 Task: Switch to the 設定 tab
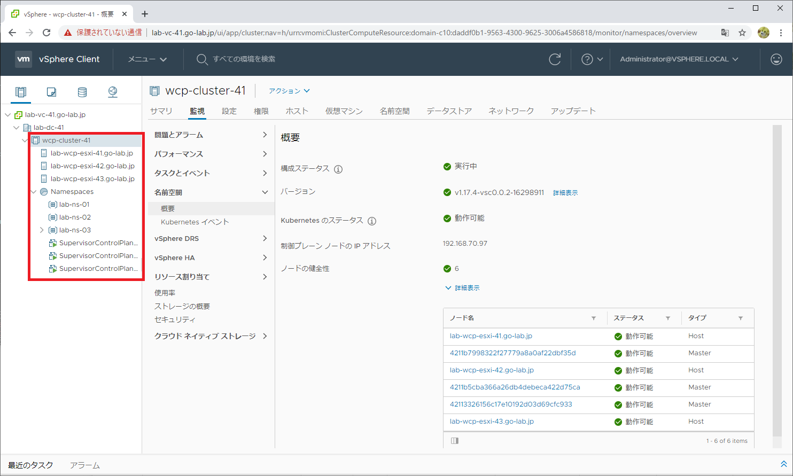[x=229, y=111]
